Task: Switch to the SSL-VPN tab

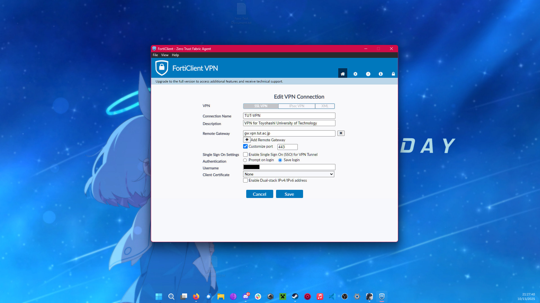Action: pyautogui.click(x=261, y=106)
